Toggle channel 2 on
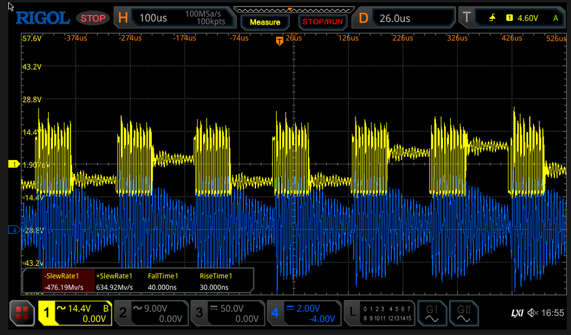 click(151, 313)
